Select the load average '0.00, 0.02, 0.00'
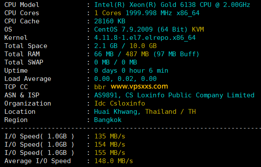 pyautogui.click(x=126, y=79)
